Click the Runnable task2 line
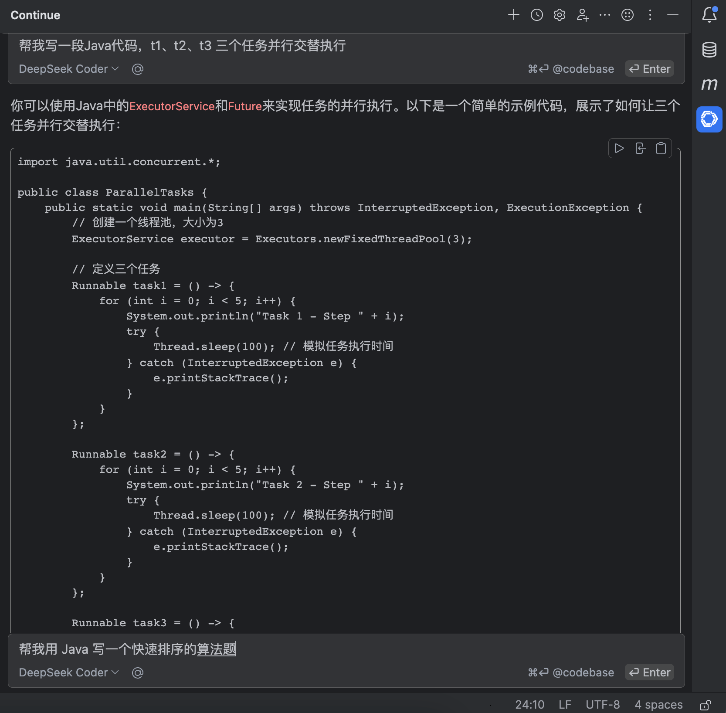This screenshot has height=713, width=726. tap(153, 454)
